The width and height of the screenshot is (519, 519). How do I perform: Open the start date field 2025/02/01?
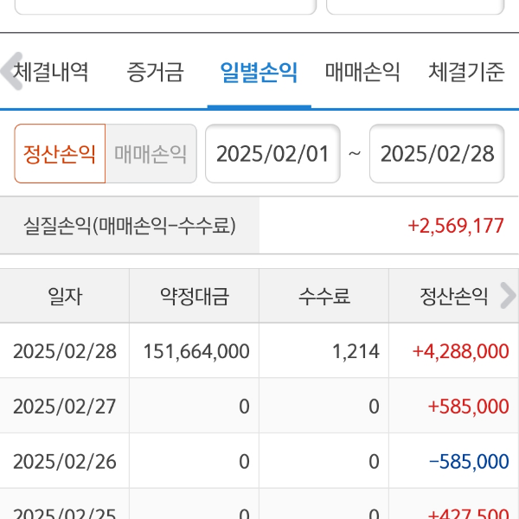tap(272, 154)
